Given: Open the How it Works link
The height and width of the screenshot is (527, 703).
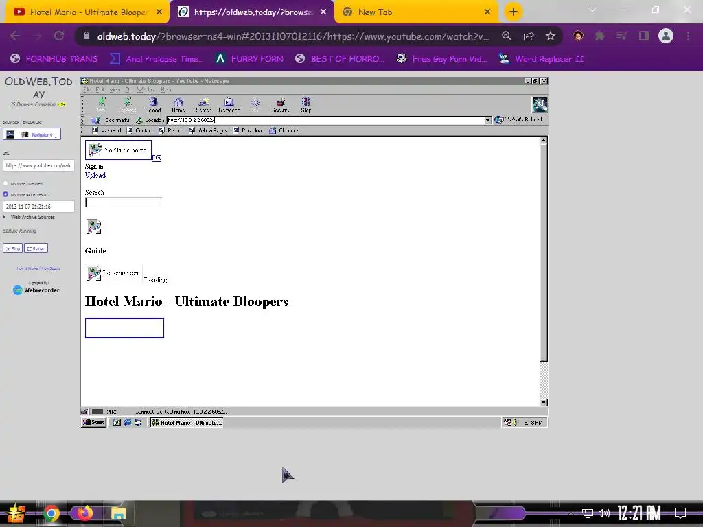Looking at the screenshot, I should click(27, 268).
